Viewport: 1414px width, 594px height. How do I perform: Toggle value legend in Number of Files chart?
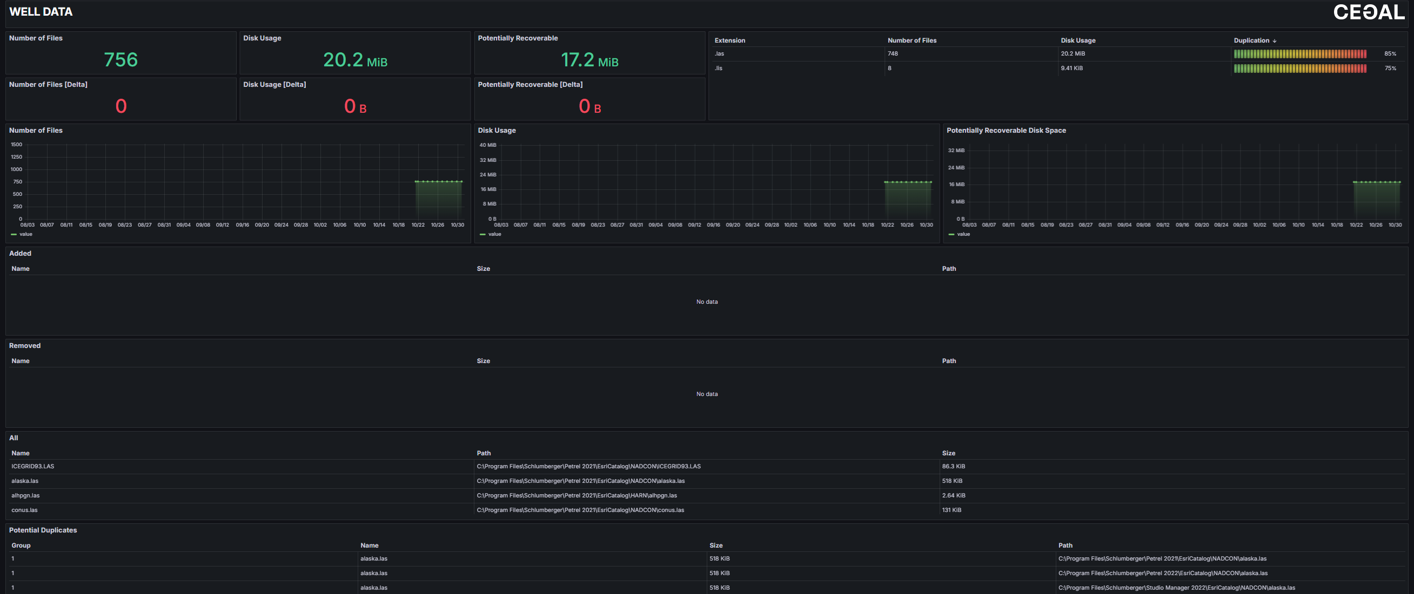(25, 234)
